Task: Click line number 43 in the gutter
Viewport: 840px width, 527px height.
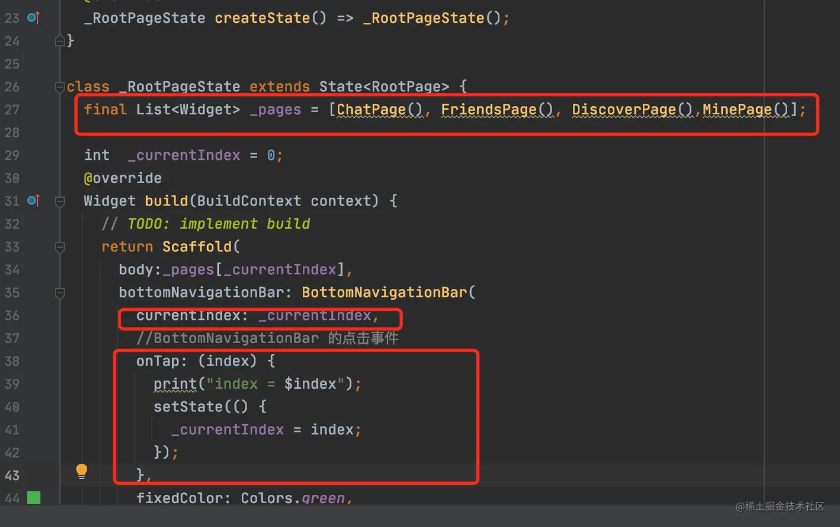Action: point(12,475)
